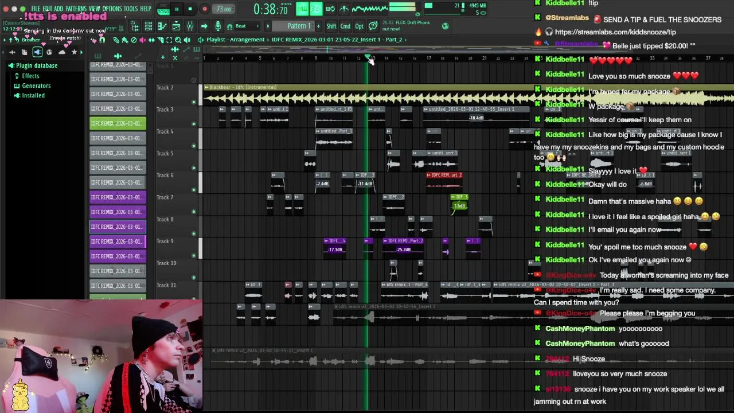Select the playlist Draw pencil tool

(116, 40)
